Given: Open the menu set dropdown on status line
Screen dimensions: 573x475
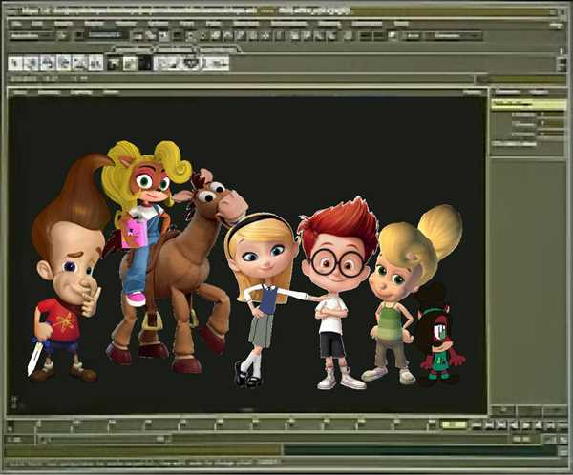Looking at the screenshot, I should 32,36.
